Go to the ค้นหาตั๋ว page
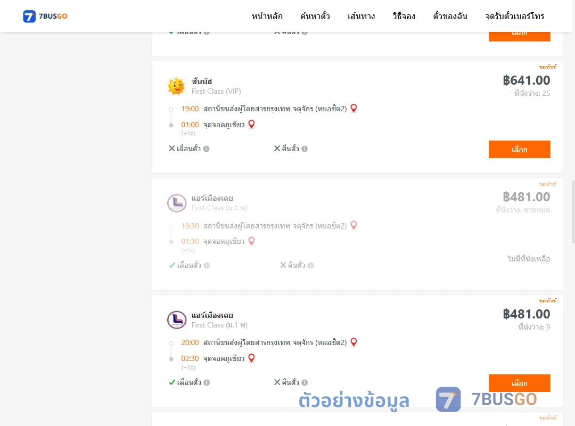Image resolution: width=575 pixels, height=426 pixels. point(315,17)
